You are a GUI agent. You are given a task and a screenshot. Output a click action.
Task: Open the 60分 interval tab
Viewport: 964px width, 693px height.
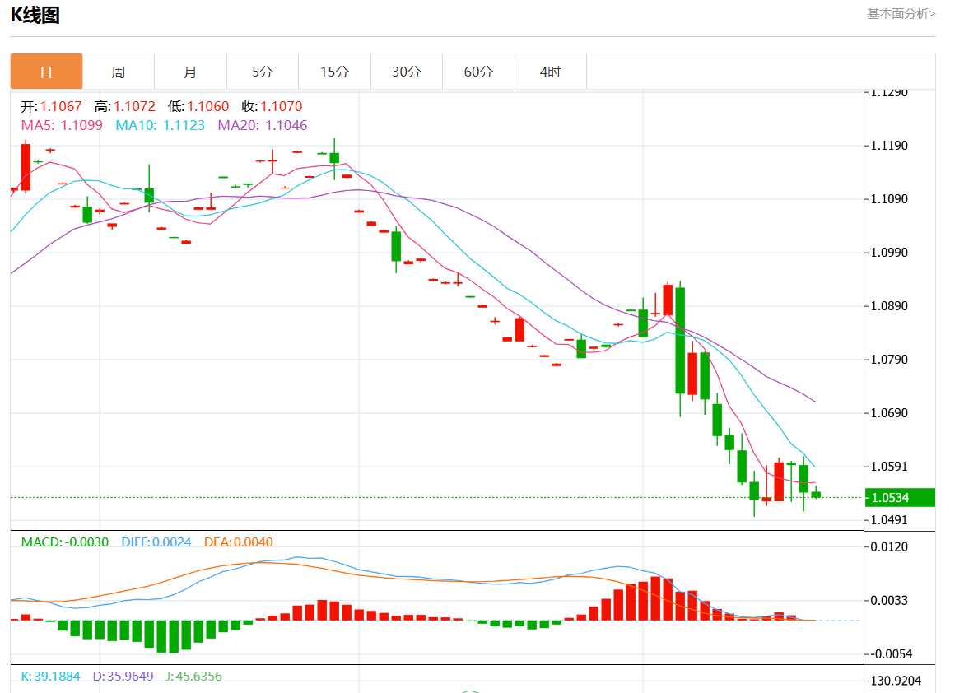pos(478,72)
